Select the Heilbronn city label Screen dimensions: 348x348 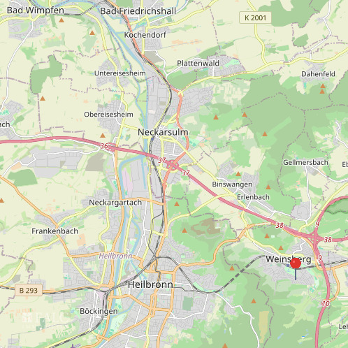pyautogui.click(x=150, y=284)
